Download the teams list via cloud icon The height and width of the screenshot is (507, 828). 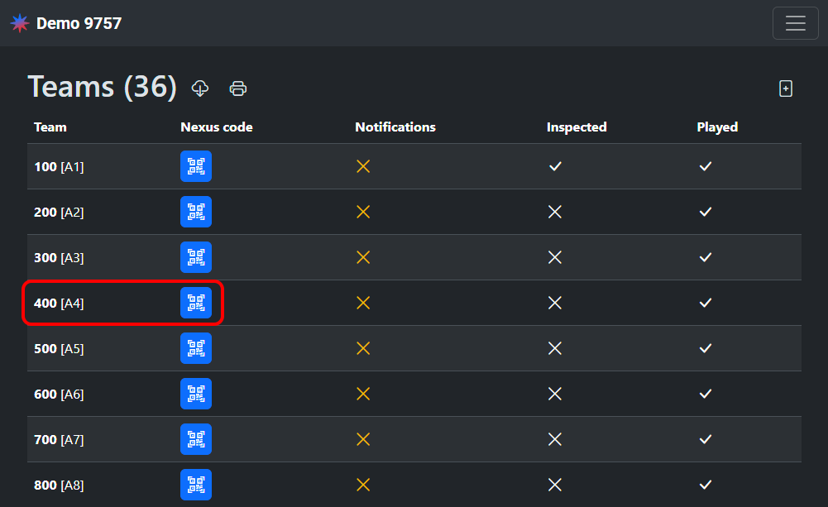[200, 88]
